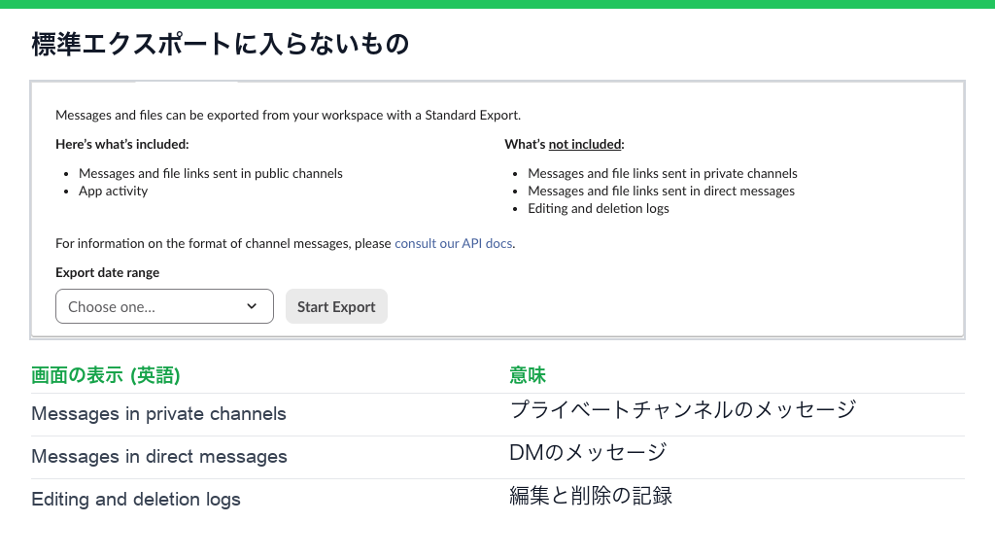The image size is (995, 558).
Task: Click the column header 意味
Action: pyautogui.click(x=528, y=375)
